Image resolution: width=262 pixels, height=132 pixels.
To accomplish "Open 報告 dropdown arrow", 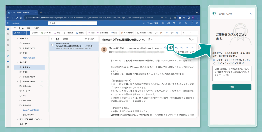I will pos(61,33).
